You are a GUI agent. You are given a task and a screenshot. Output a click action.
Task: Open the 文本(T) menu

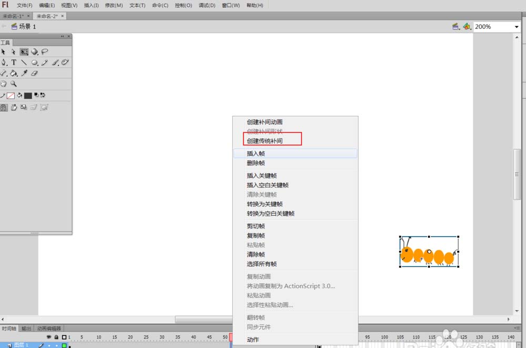[x=137, y=5]
